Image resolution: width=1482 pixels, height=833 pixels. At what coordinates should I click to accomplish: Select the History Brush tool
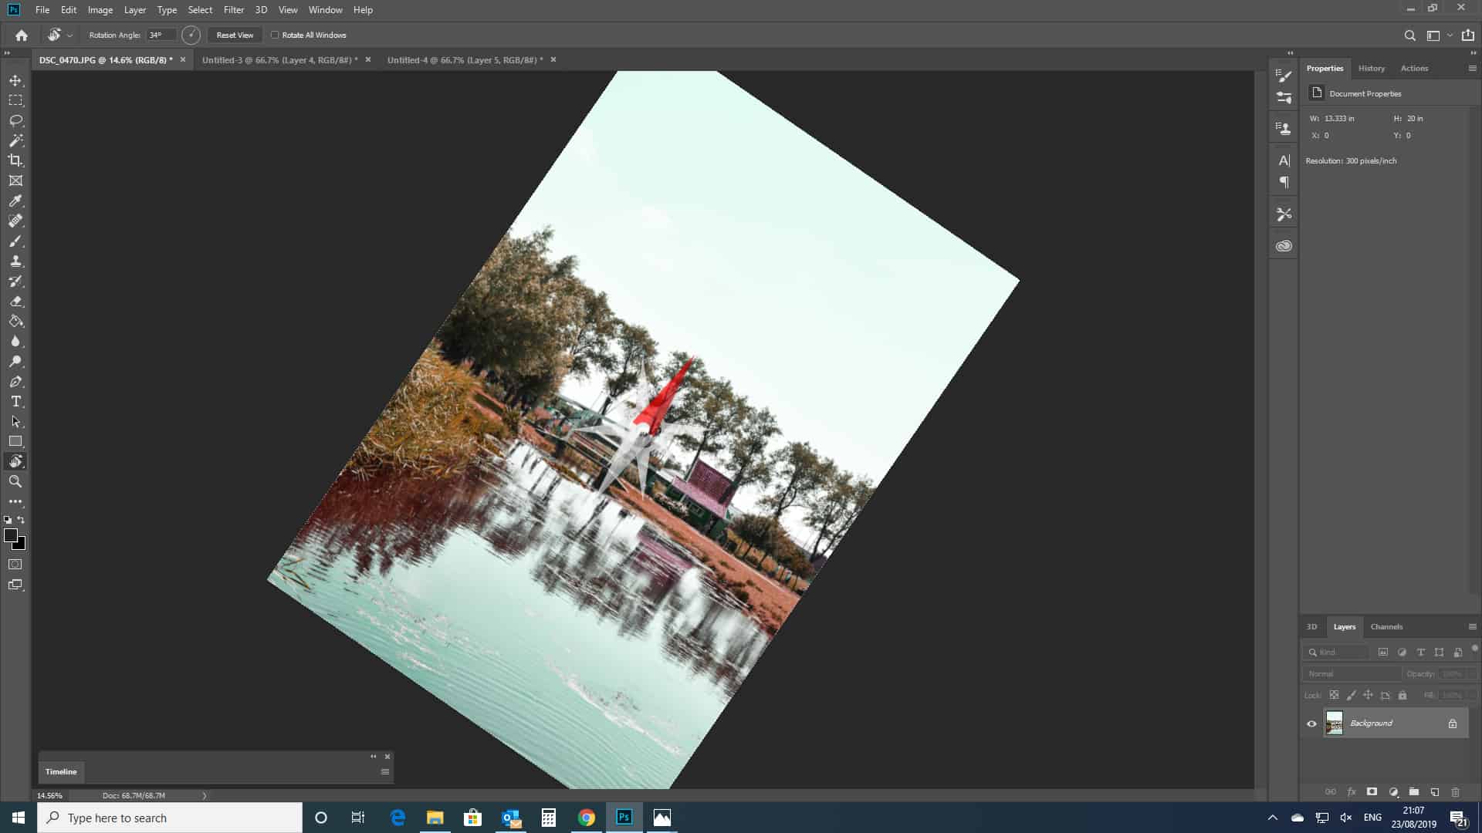pyautogui.click(x=15, y=281)
